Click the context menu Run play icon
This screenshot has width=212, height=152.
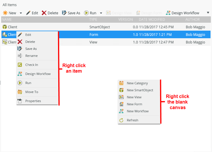tap(20, 83)
